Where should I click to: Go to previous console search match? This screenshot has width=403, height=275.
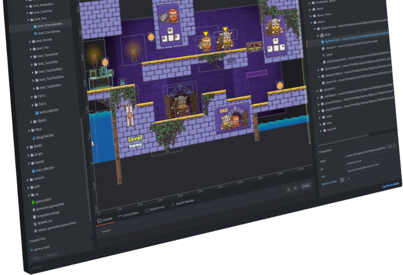tap(288, 190)
